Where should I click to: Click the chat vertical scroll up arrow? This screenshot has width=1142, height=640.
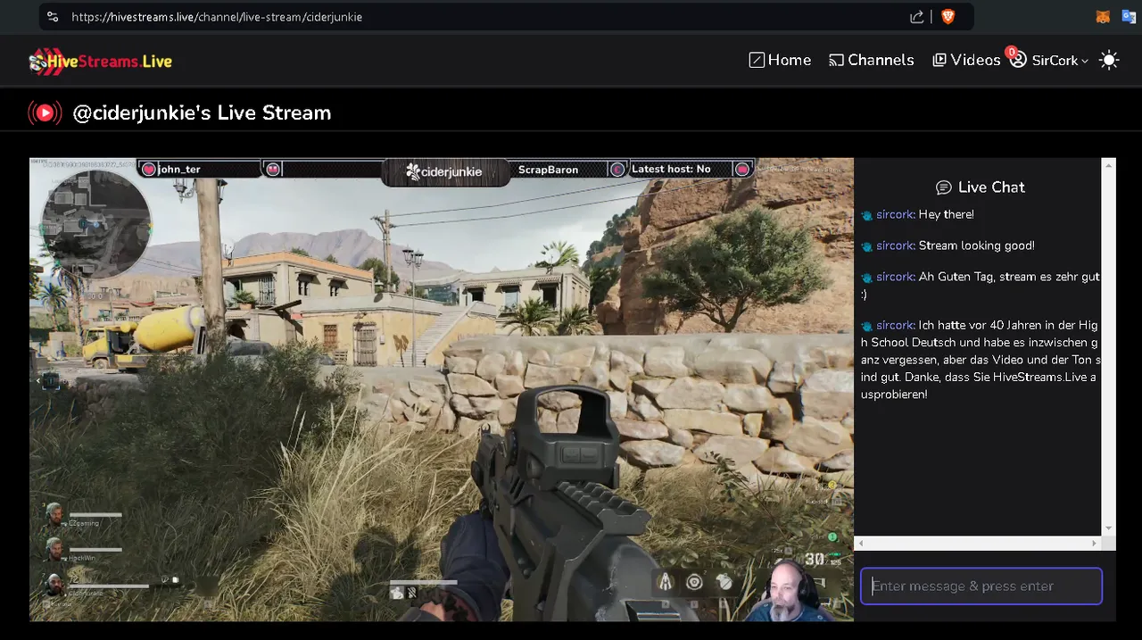click(x=1108, y=165)
